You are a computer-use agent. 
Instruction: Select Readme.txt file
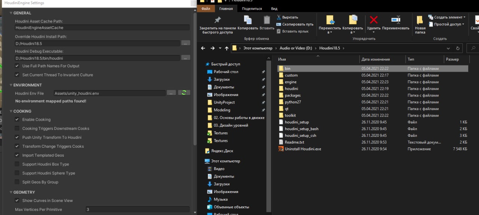[294, 142]
